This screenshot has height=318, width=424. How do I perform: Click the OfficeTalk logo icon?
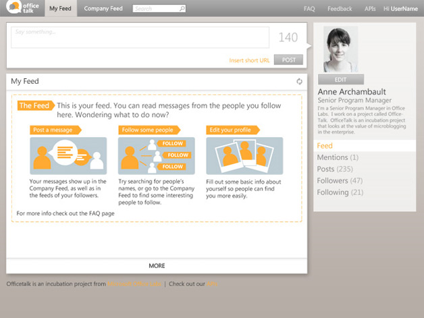pos(14,7)
